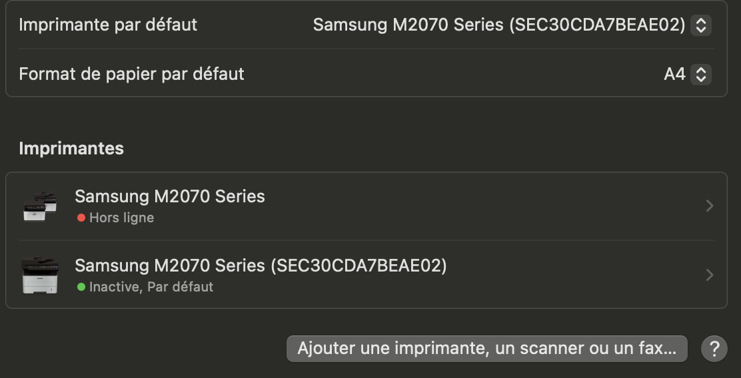
Task: Click the green inactive status dot
Action: coord(81,287)
